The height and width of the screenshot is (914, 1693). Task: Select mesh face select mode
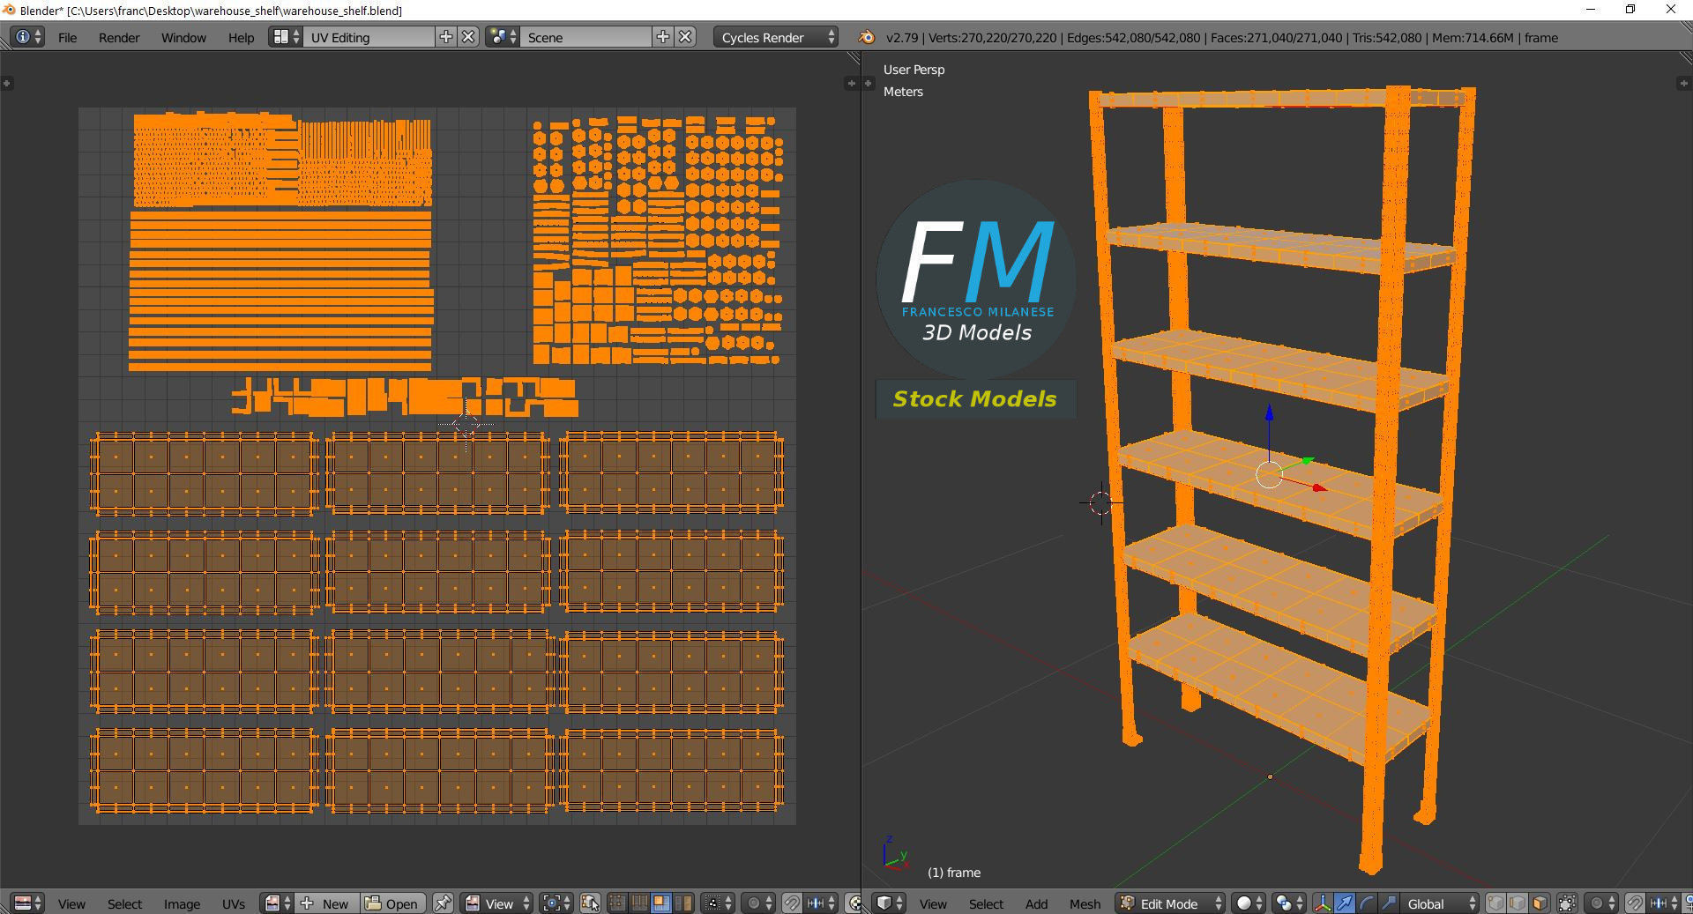point(1540,903)
